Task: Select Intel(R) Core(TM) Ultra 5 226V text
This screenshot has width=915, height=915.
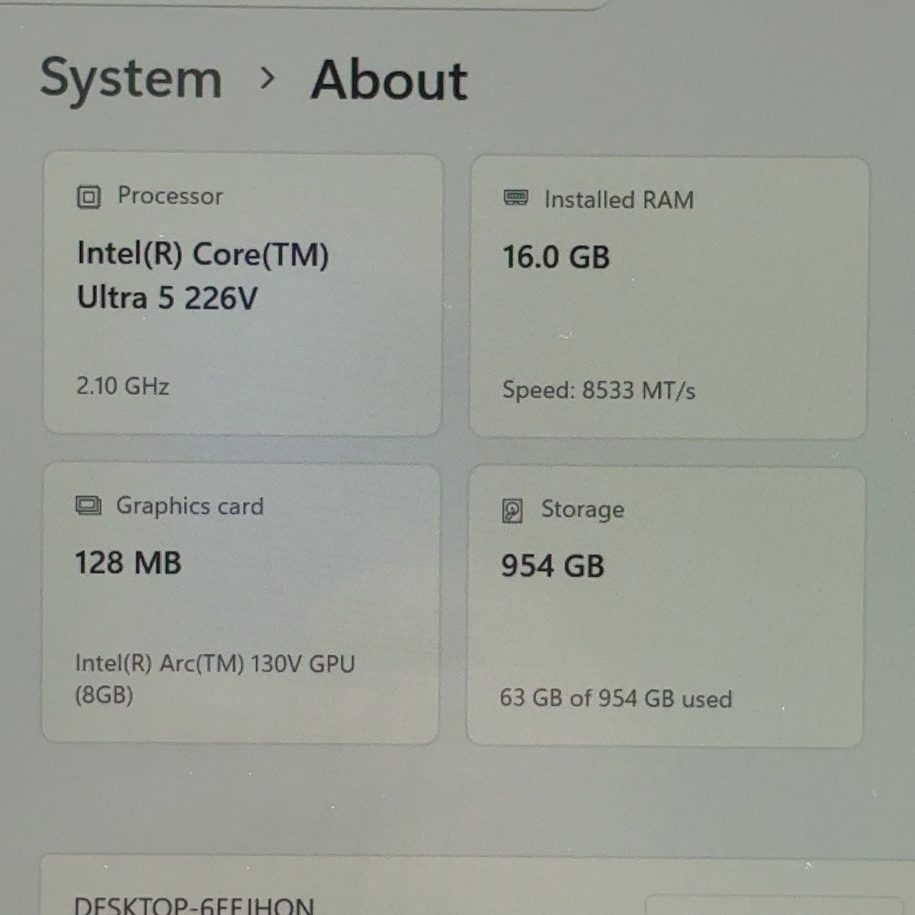Action: 203,275
